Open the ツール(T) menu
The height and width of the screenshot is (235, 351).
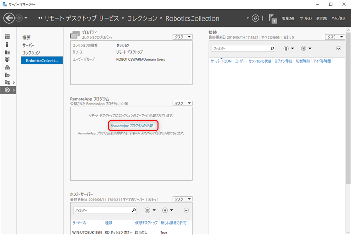(x=305, y=18)
